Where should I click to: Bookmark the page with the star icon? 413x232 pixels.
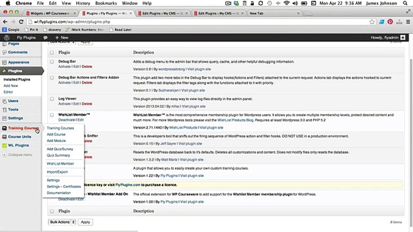click(372, 22)
